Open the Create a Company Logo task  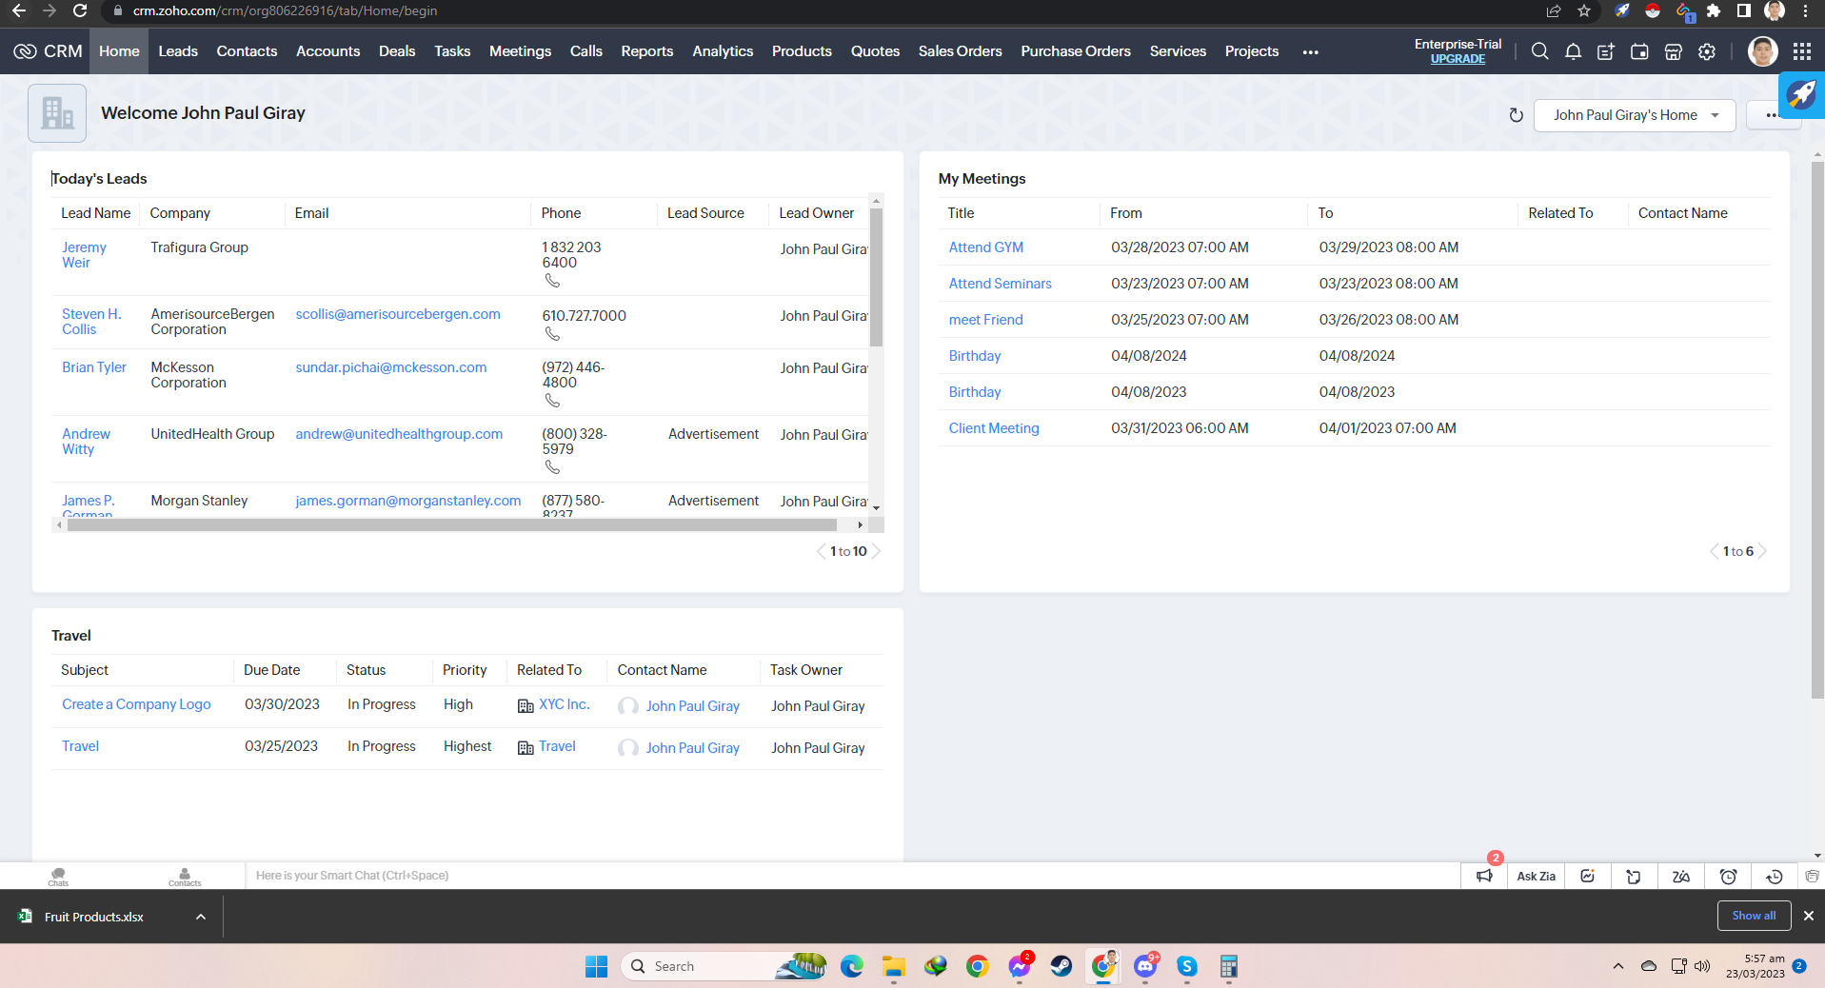(136, 704)
